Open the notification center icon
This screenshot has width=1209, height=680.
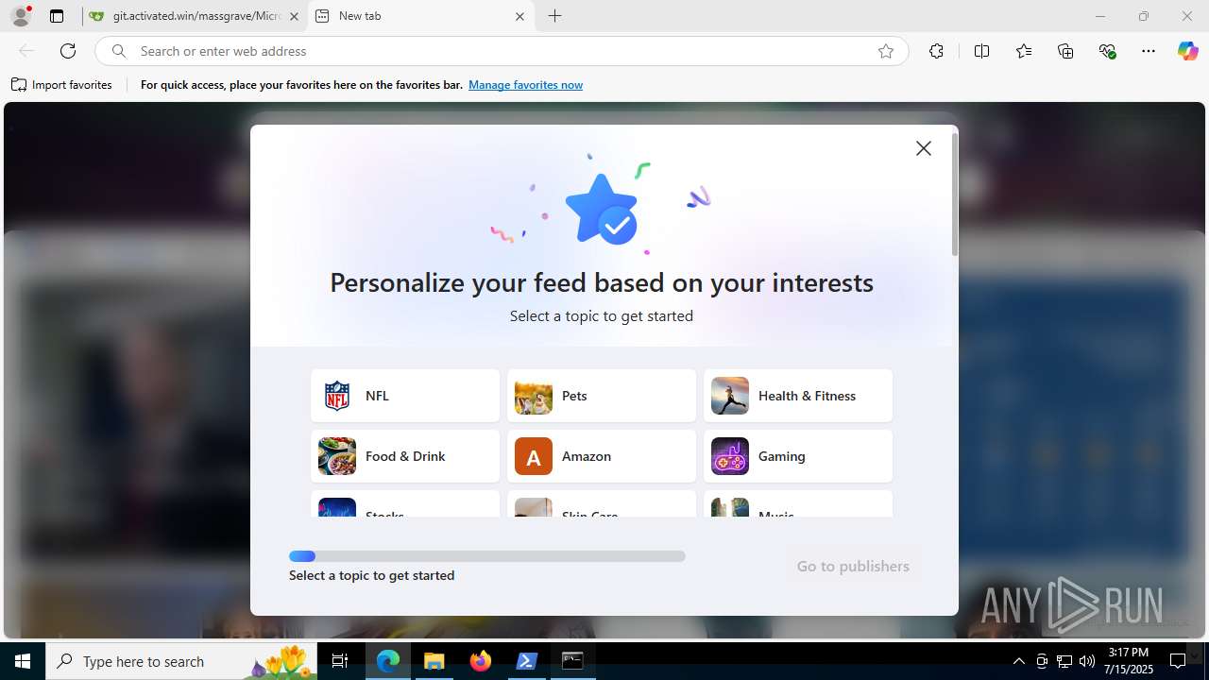point(1178,661)
